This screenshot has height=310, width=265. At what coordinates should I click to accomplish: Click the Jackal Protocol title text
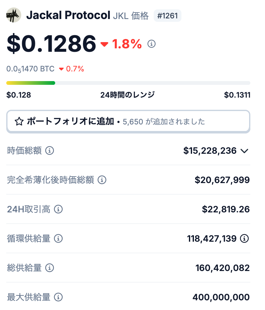tap(68, 15)
